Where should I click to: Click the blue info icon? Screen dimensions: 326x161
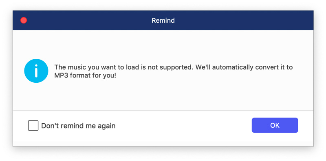point(36,71)
